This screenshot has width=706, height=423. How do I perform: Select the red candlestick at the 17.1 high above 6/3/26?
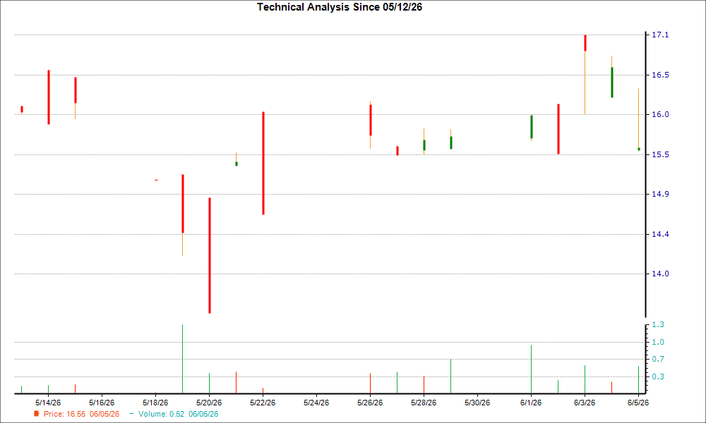pyautogui.click(x=585, y=43)
